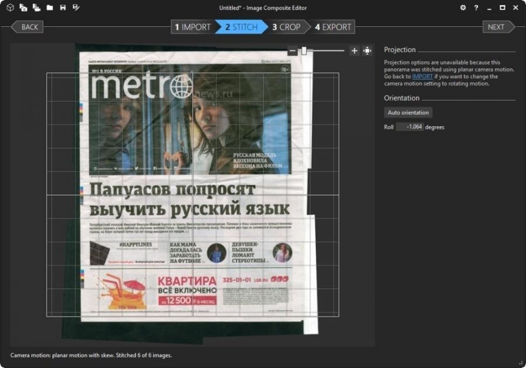Click the Orientation section heading
The width and height of the screenshot is (526, 368).
click(x=402, y=98)
